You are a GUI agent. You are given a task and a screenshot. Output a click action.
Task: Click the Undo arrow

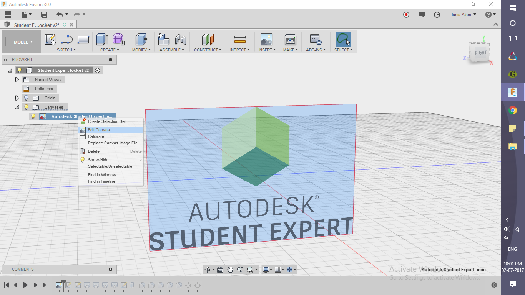[59, 15]
